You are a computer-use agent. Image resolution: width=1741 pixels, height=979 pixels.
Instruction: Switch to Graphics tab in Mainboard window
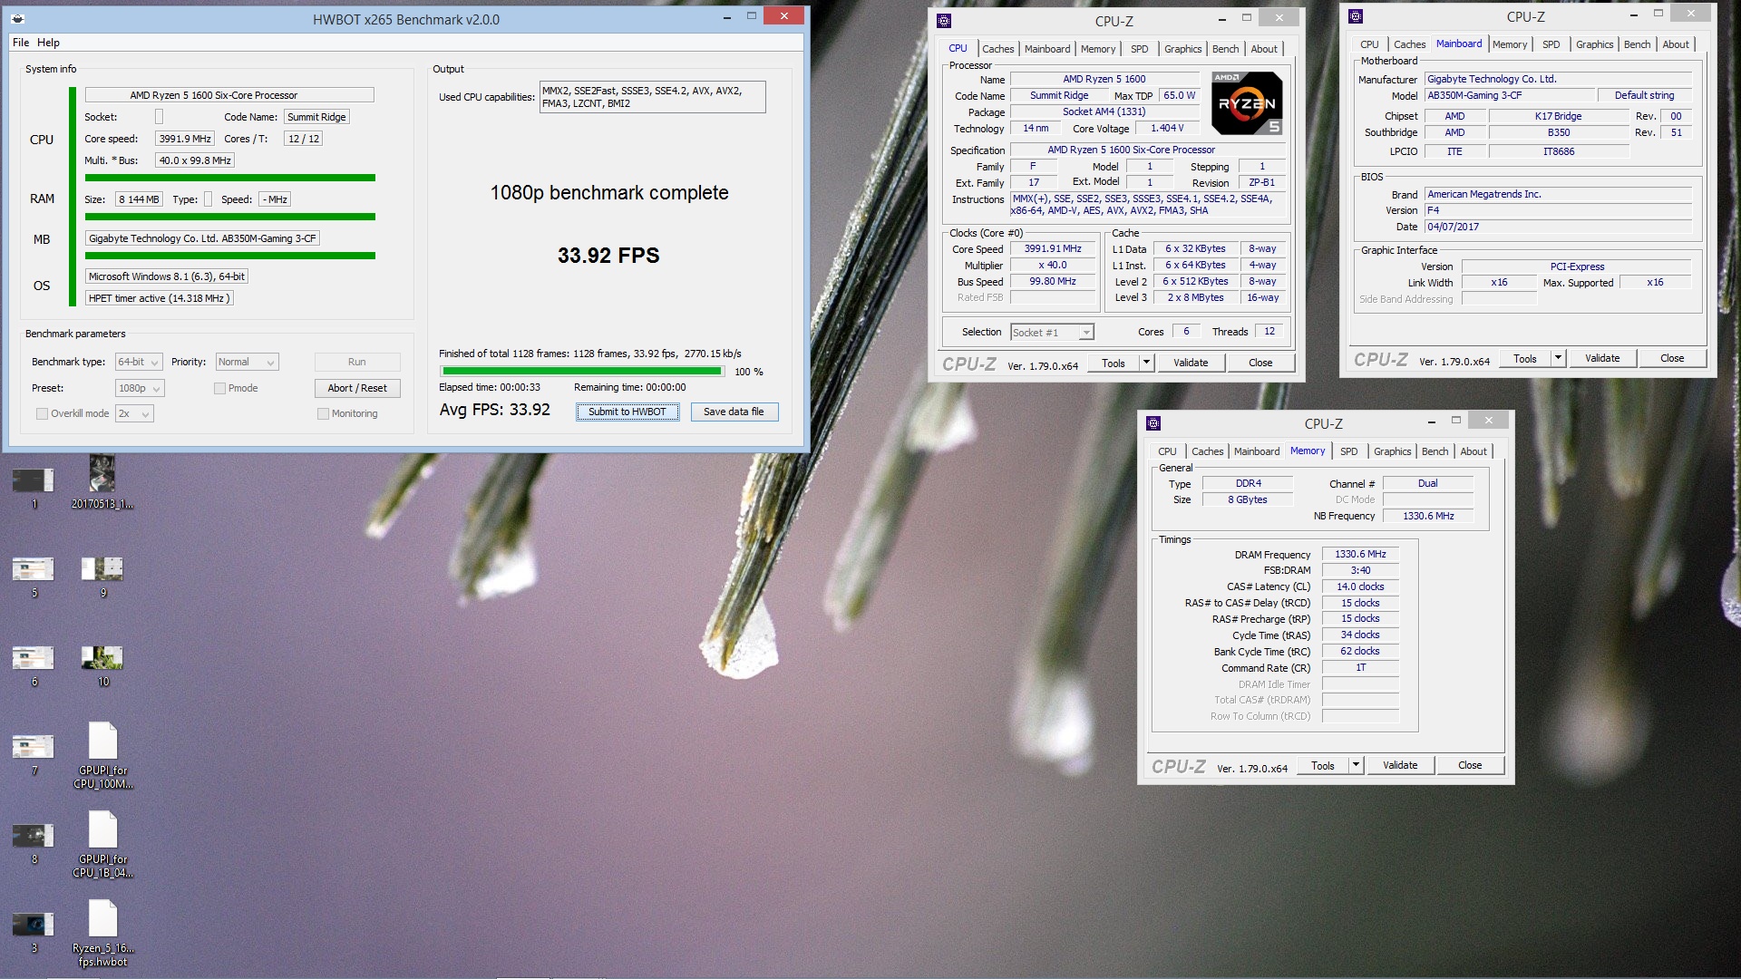1594,44
